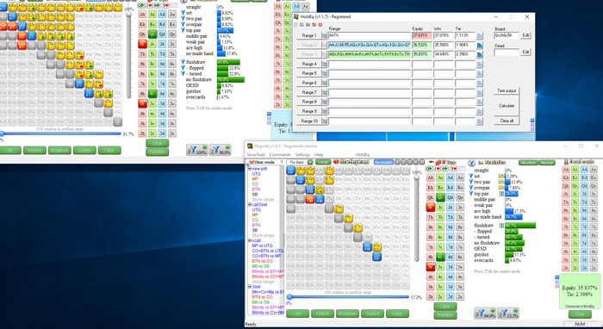Click the Clear all button in HoldEq

coord(507,121)
